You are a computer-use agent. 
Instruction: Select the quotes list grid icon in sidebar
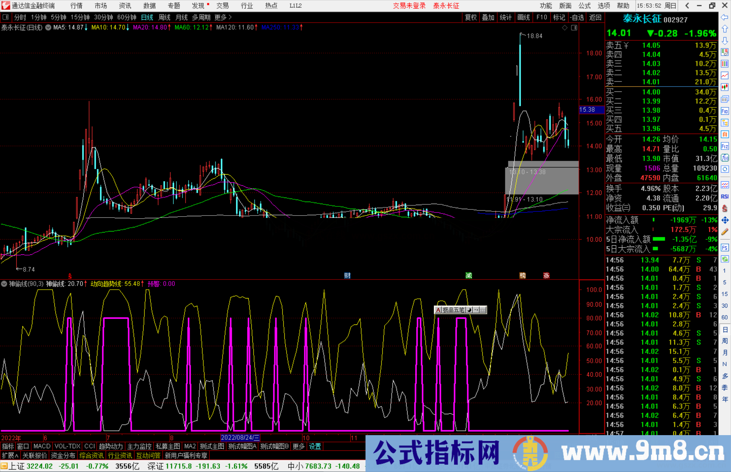point(725,63)
